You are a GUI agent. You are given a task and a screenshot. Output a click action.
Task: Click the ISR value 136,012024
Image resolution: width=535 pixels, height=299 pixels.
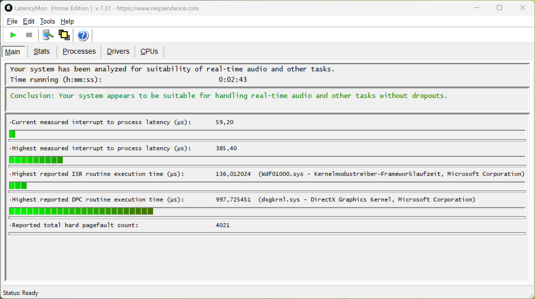pyautogui.click(x=233, y=174)
